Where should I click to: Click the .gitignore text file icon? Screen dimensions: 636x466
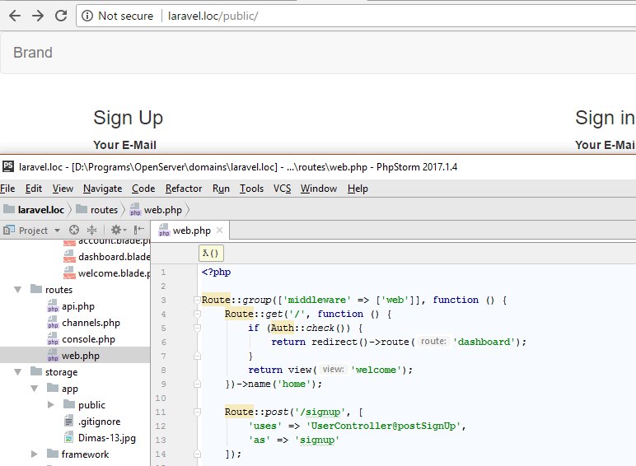pos(69,421)
